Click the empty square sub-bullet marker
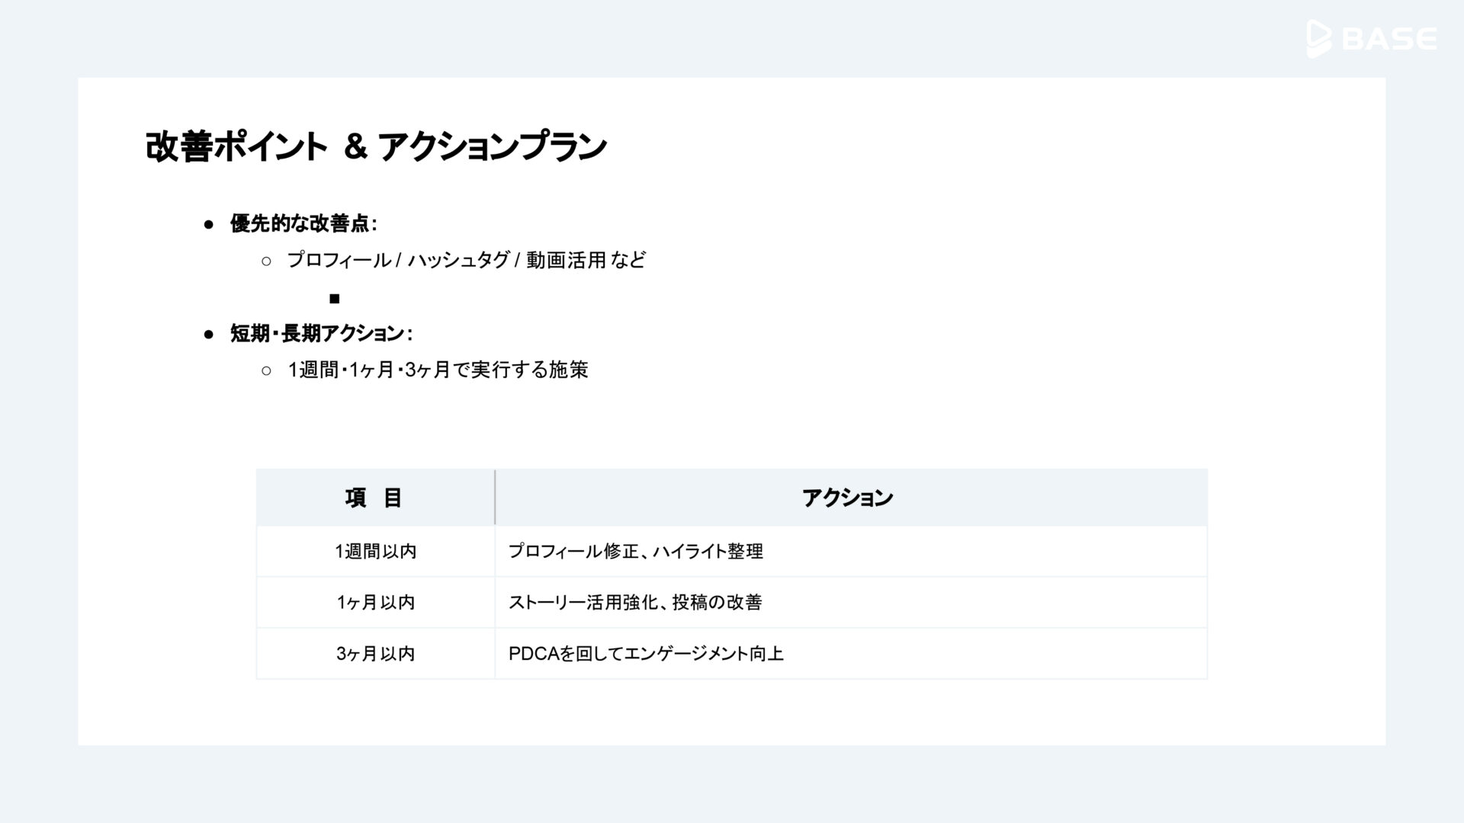This screenshot has height=823, width=1464. pyautogui.click(x=334, y=298)
